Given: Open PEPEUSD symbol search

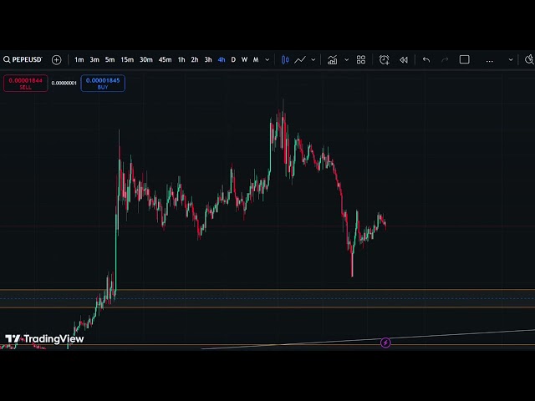Looking at the screenshot, I should point(23,59).
